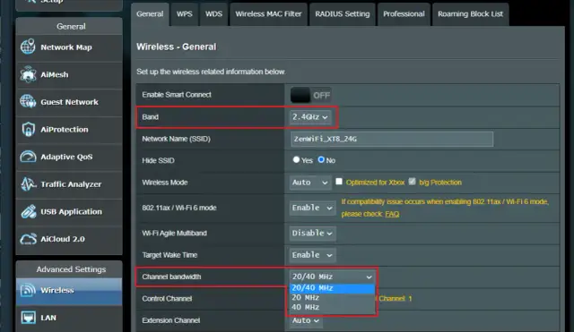Click the Wireless - General heading
Viewport: 574px width, 332px height.
pos(177,47)
